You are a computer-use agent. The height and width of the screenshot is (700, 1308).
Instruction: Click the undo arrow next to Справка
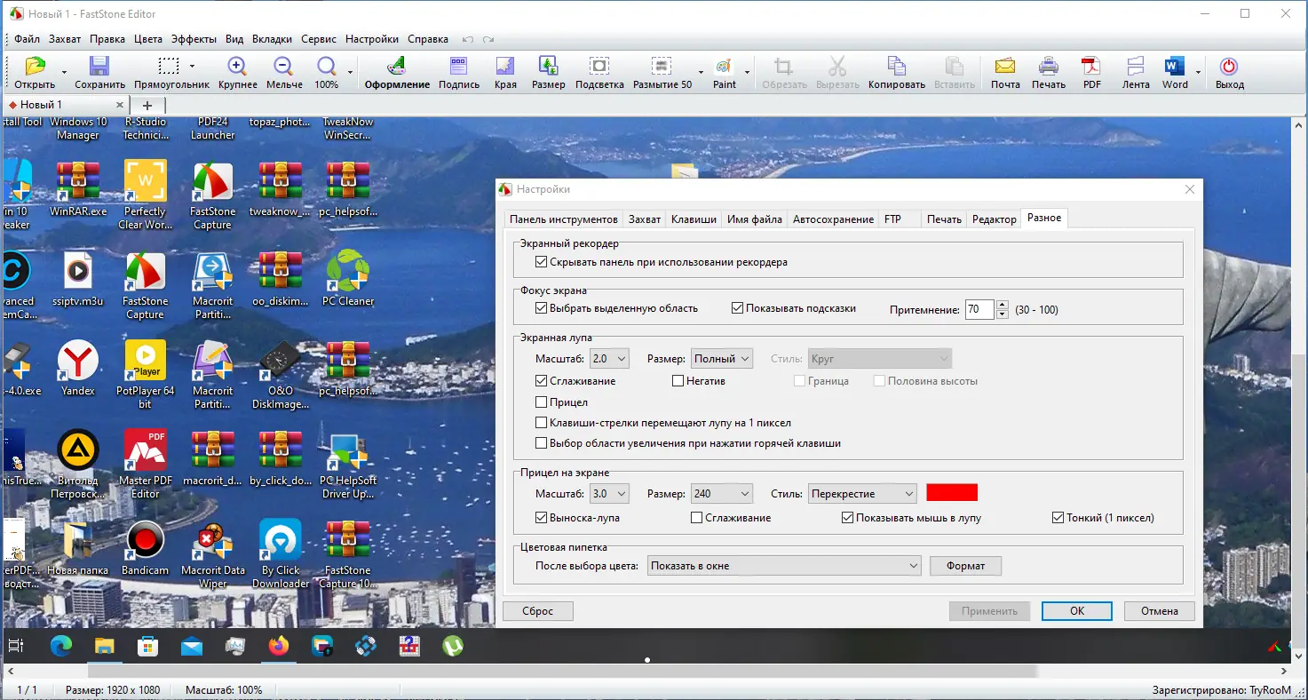click(468, 39)
